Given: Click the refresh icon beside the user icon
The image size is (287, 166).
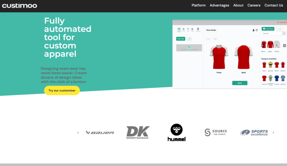Looking at the screenshot, I should tap(256, 30).
